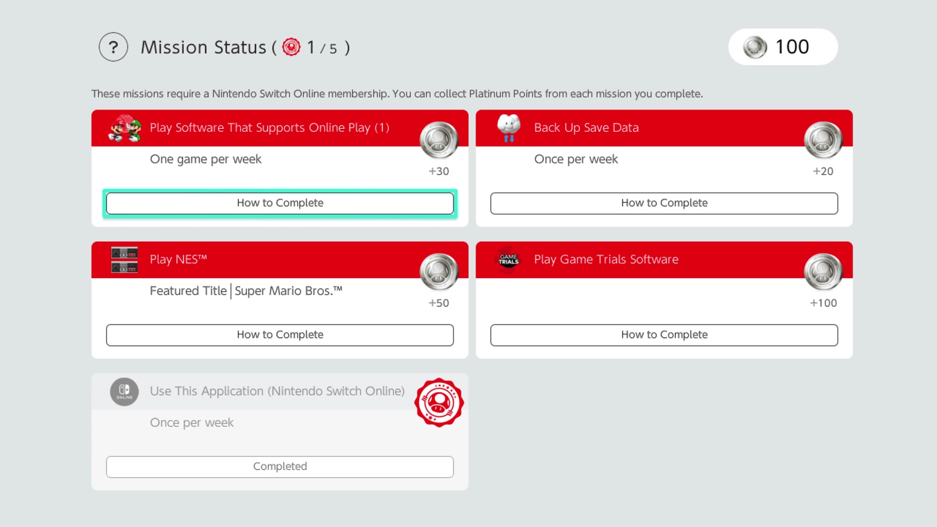Click the NES controllers icon
The height and width of the screenshot is (527, 937).
tap(125, 260)
